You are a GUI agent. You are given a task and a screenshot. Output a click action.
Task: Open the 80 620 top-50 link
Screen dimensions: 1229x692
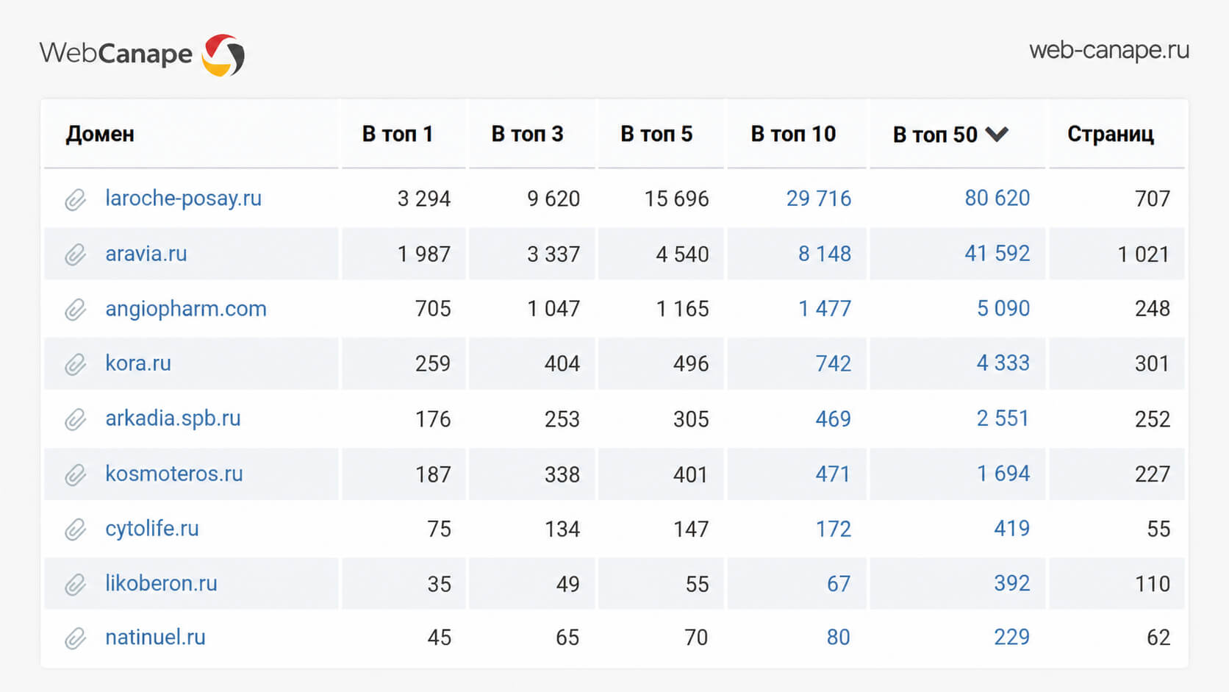997,198
